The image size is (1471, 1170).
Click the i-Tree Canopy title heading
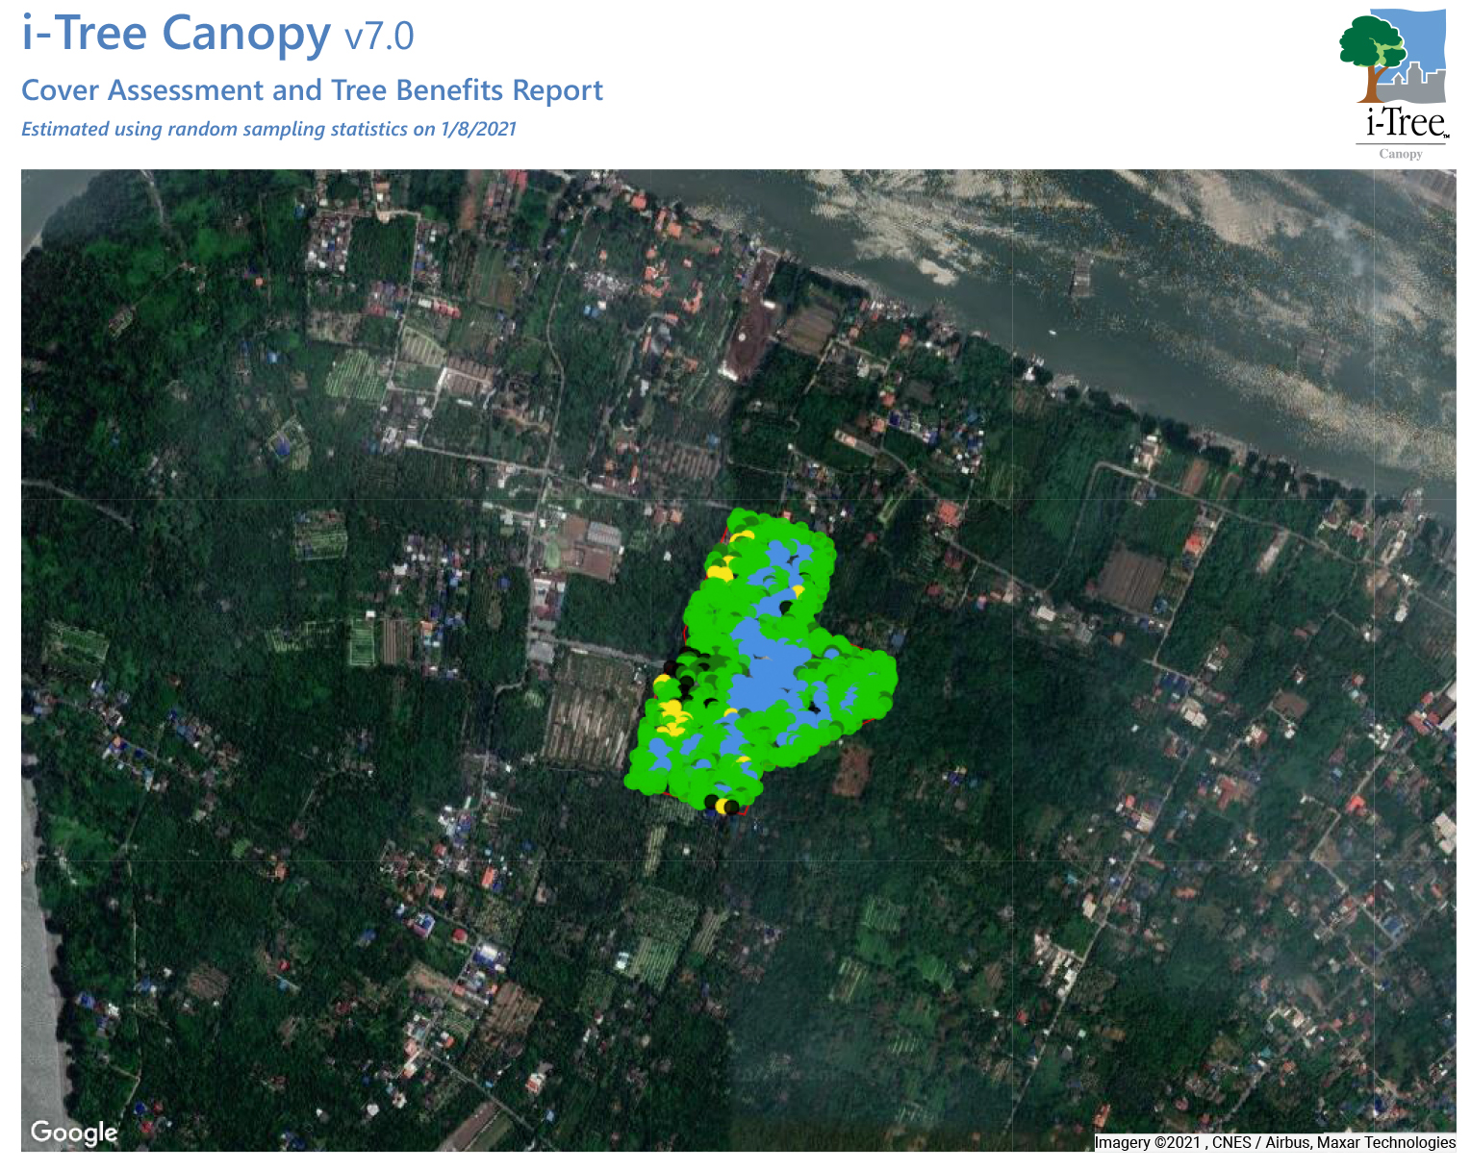click(176, 33)
